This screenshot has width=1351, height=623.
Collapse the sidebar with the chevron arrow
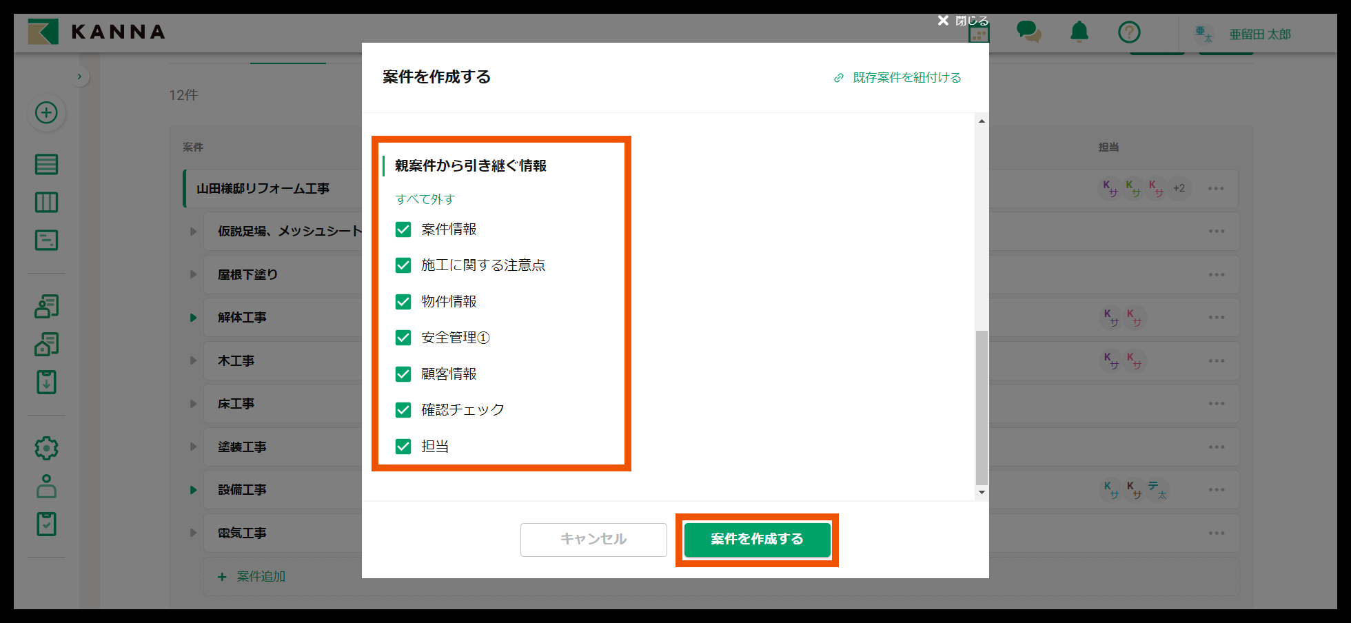click(x=80, y=76)
